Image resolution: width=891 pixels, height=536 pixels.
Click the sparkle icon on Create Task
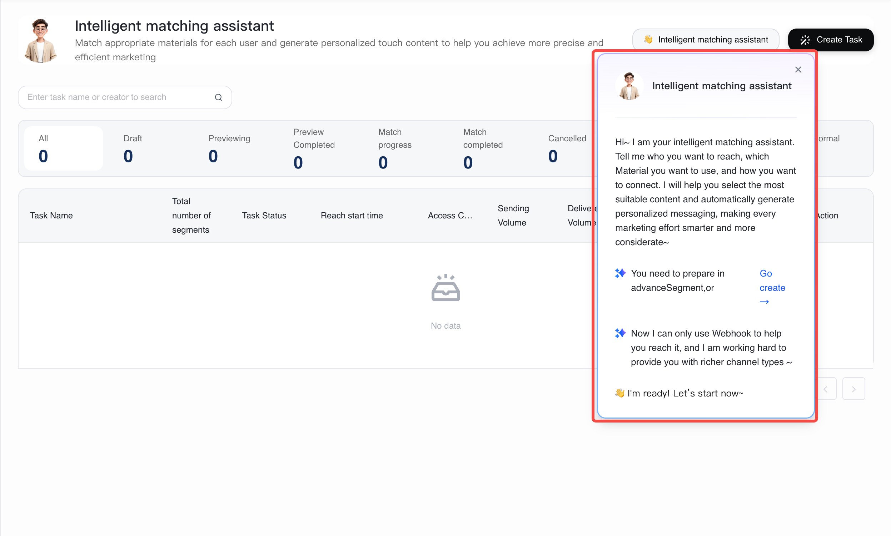click(x=805, y=40)
